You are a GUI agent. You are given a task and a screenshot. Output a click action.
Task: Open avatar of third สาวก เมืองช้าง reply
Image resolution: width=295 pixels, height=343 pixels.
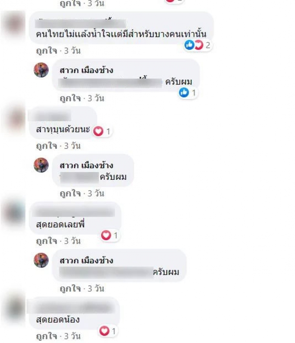(41, 260)
